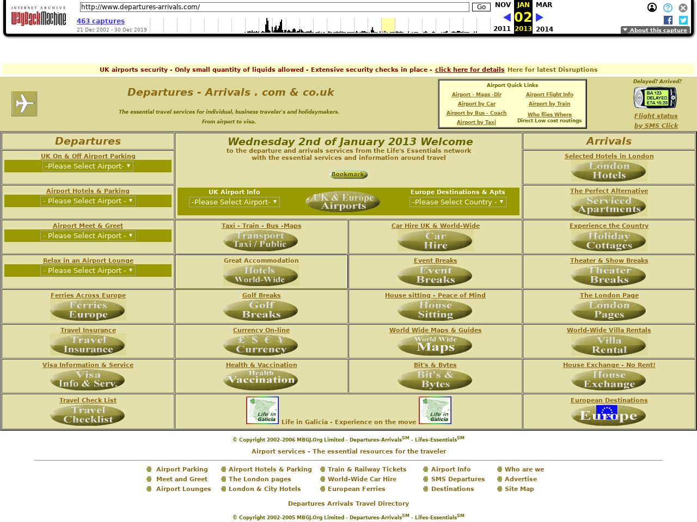
Task: Click the left Life in Galicia thumbnail
Action: point(262,410)
